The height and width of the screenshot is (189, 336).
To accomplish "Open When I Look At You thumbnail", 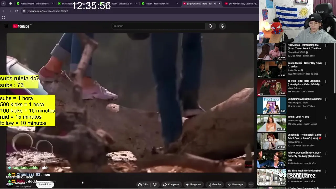I will (x=271, y=123).
